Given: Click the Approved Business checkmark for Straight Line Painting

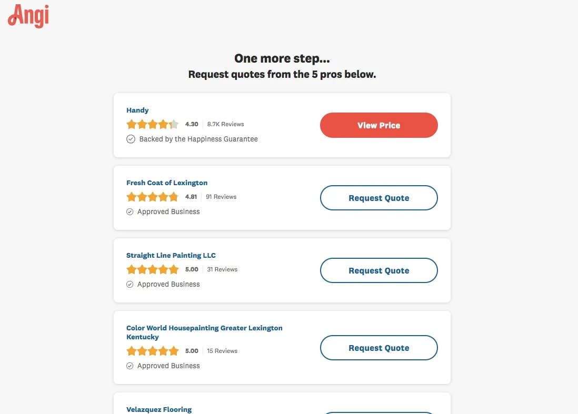Looking at the screenshot, I should 129,284.
